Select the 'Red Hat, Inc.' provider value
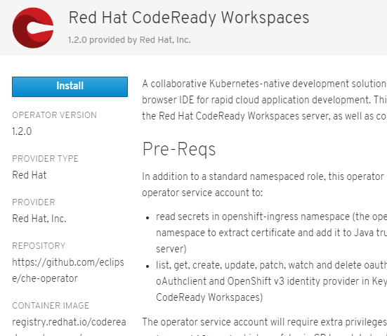The height and width of the screenshot is (336, 387). [39, 219]
